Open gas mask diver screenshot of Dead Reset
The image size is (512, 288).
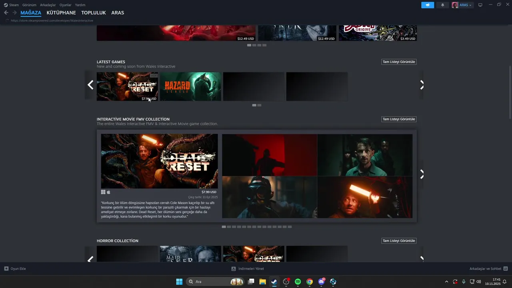click(269, 197)
